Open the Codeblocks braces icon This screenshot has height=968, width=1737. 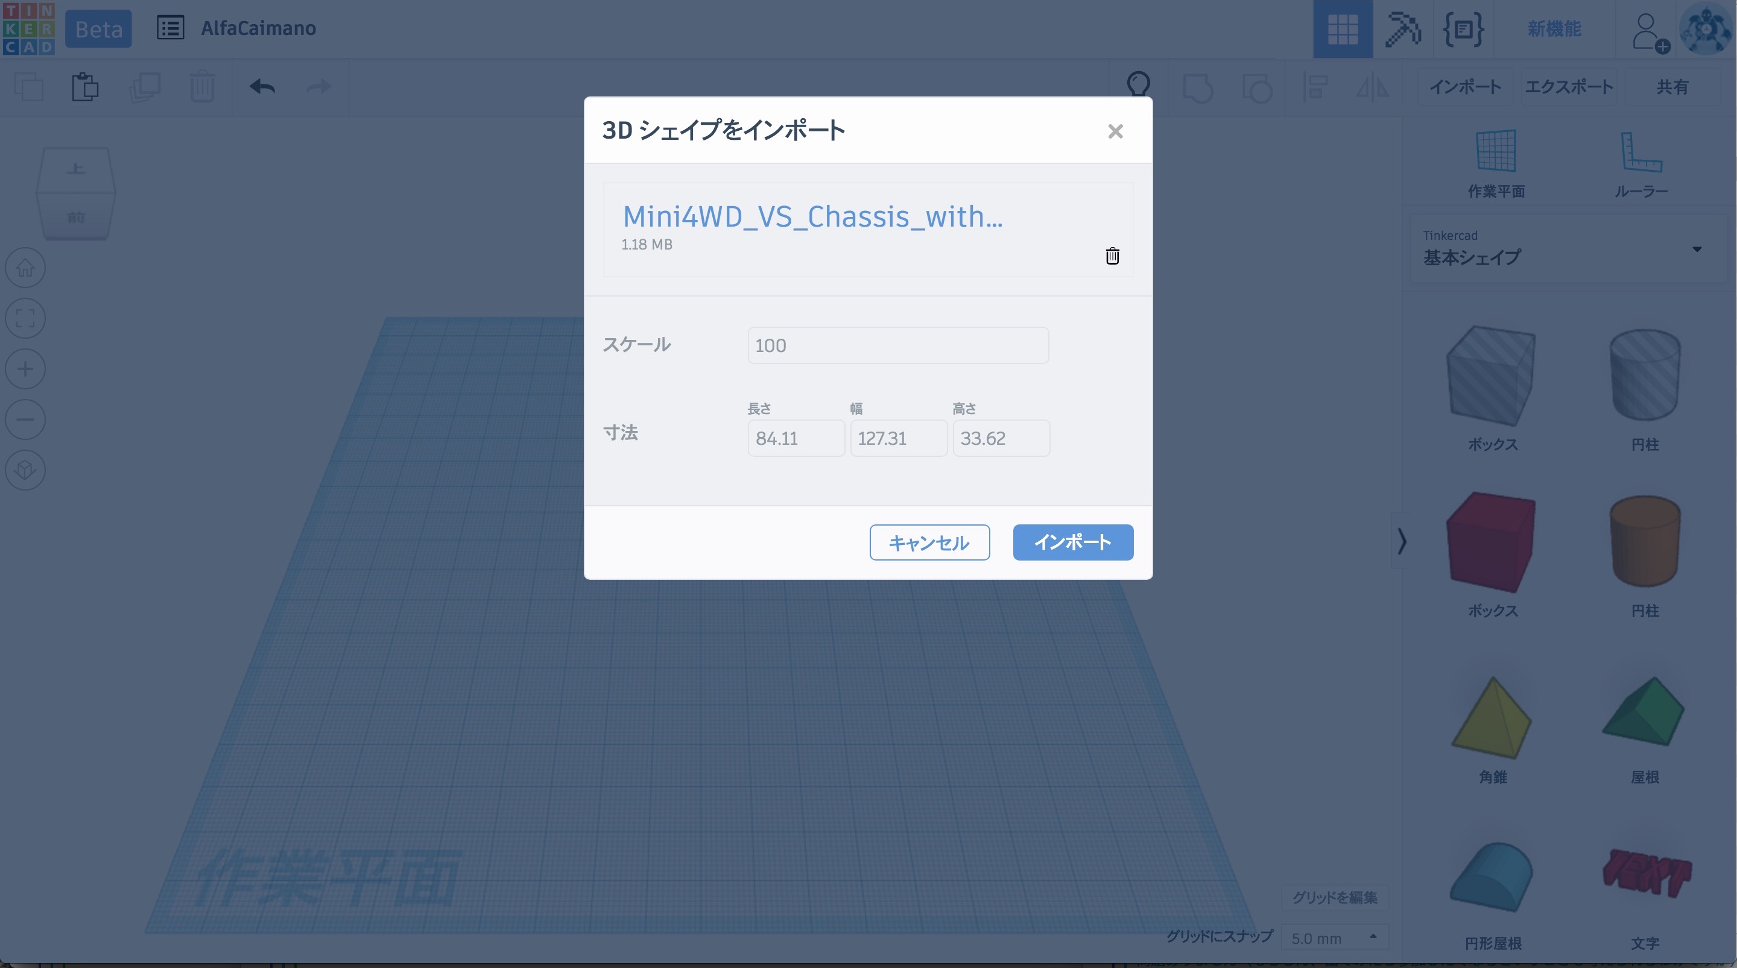pyautogui.click(x=1463, y=29)
